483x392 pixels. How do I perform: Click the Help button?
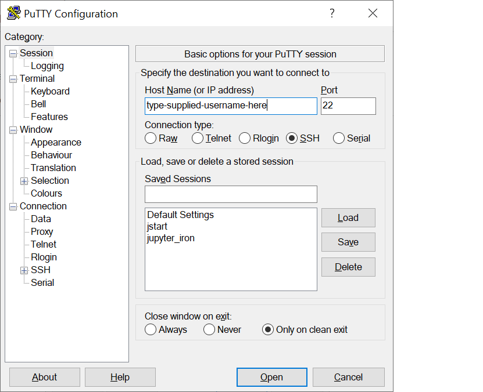coord(120,378)
